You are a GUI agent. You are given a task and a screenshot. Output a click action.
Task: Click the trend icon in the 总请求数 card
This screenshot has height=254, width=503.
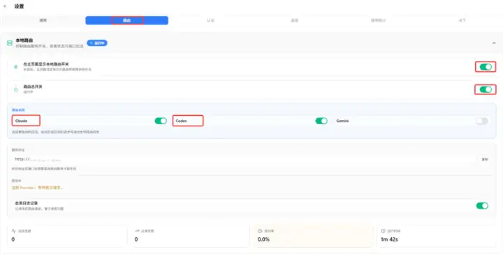(x=137, y=231)
